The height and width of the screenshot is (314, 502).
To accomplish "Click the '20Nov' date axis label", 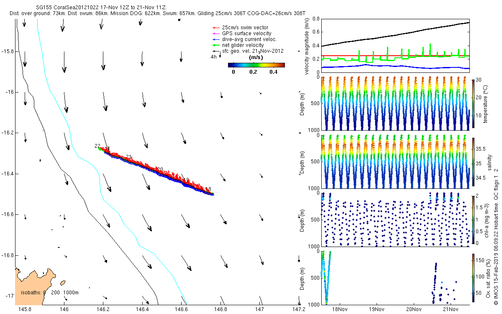I will click(413, 309).
